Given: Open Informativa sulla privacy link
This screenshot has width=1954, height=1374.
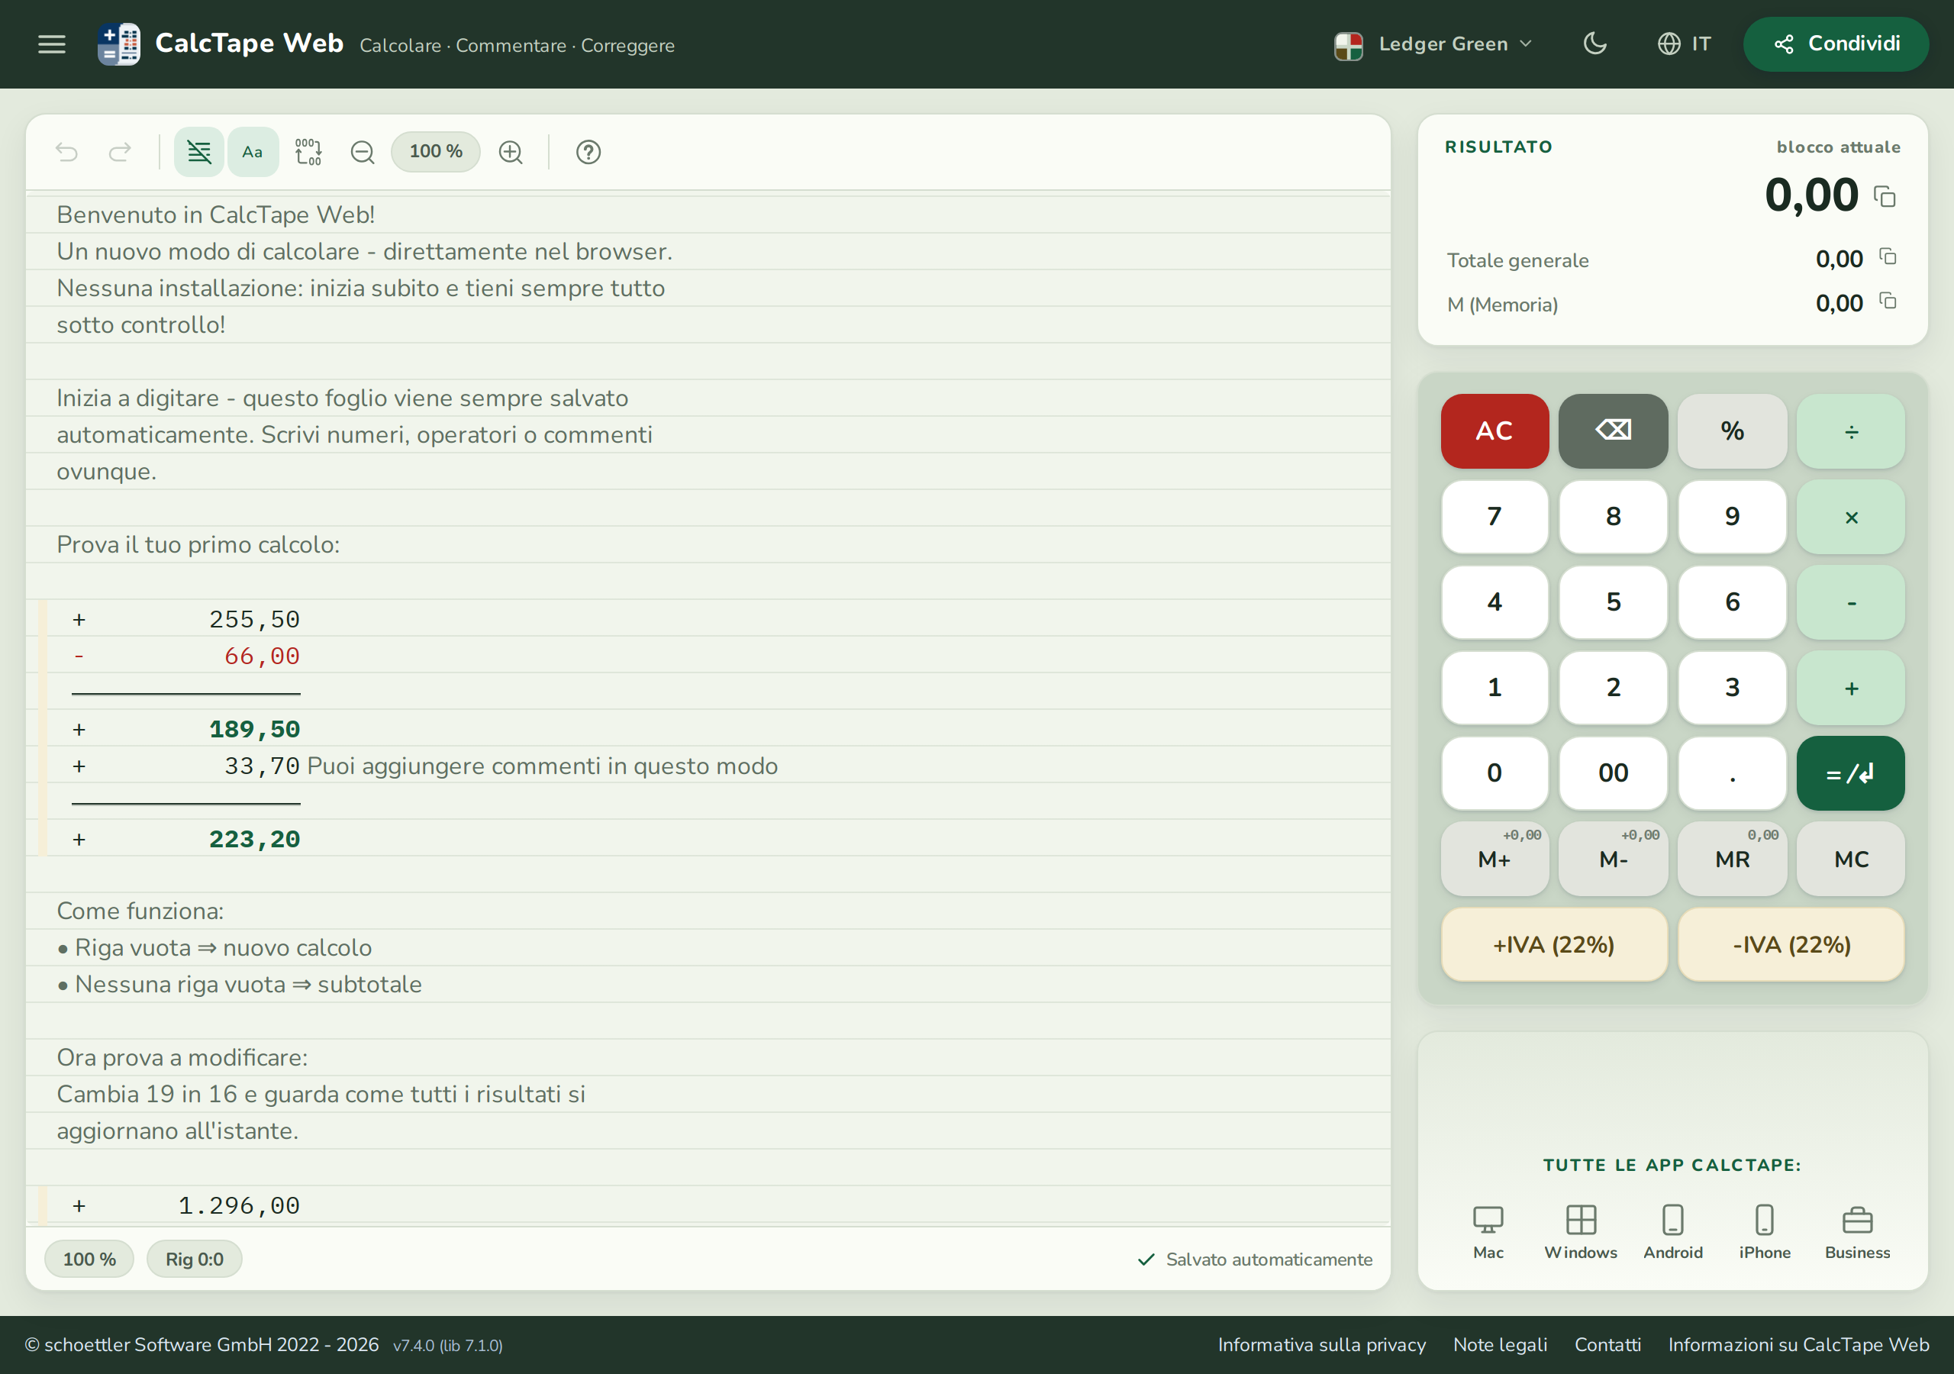Looking at the screenshot, I should (1322, 1345).
